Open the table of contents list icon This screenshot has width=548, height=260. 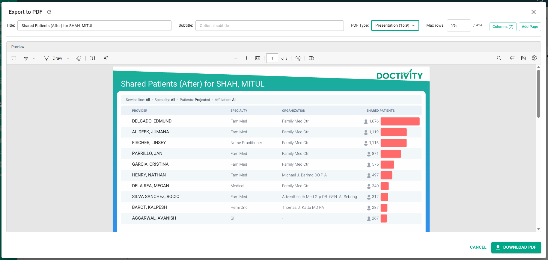pyautogui.click(x=13, y=58)
